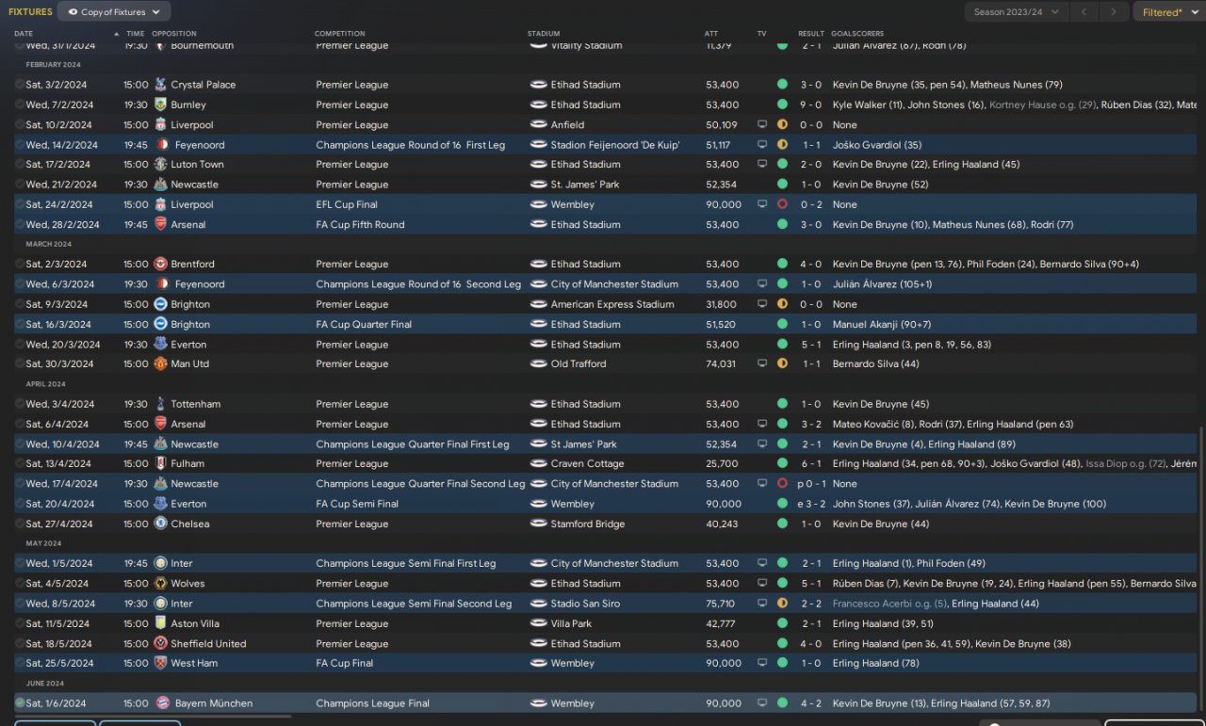Image resolution: width=1206 pixels, height=726 pixels.
Task: Sort by the Goalscorers column header
Action: click(x=857, y=34)
